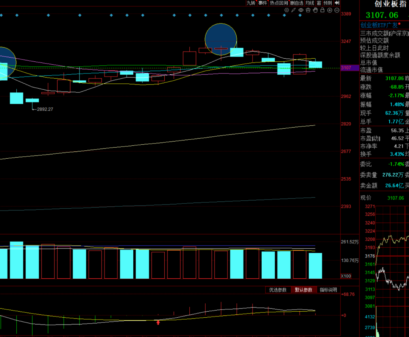The width and height of the screenshot is (409, 337).
Task: Open the 均线 moving average options
Action: point(310,3)
